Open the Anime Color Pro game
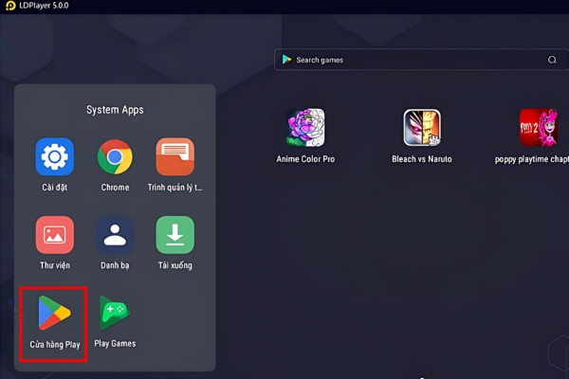 pyautogui.click(x=306, y=128)
